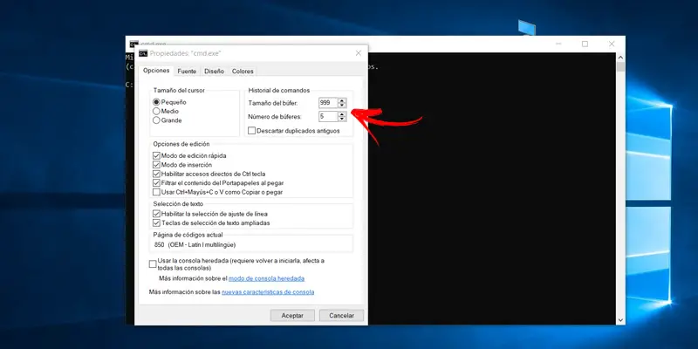Viewport: 698px width, 349px height.
Task: Open the Diseño tab
Action: pyautogui.click(x=214, y=72)
